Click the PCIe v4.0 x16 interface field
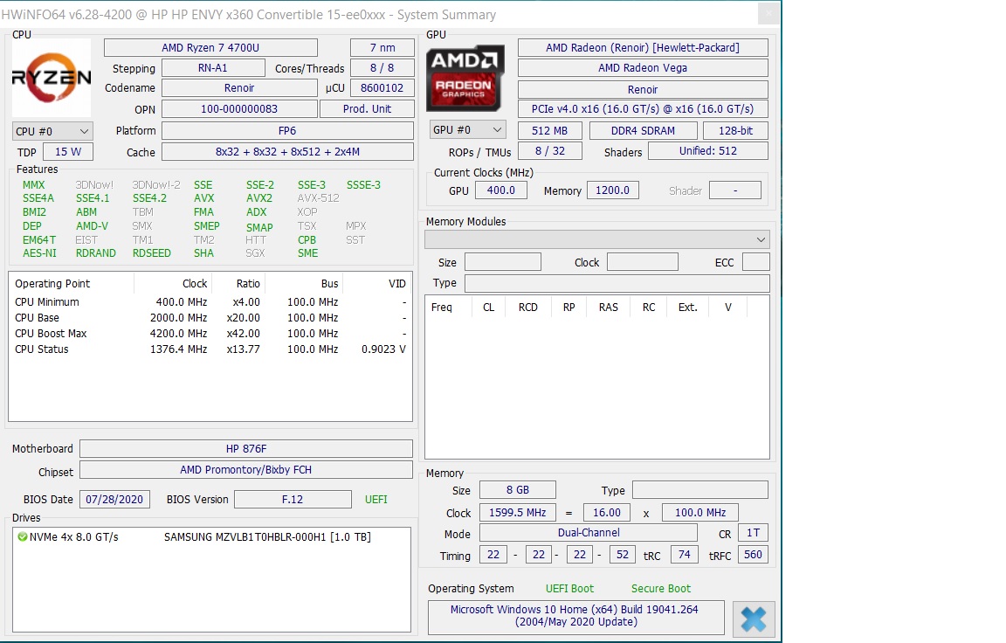1006x643 pixels. pyautogui.click(x=643, y=109)
